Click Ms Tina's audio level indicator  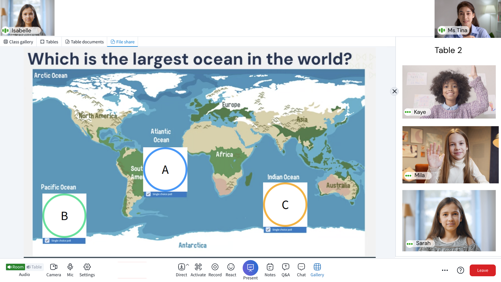pos(442,30)
